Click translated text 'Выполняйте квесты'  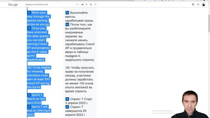tap(76, 14)
